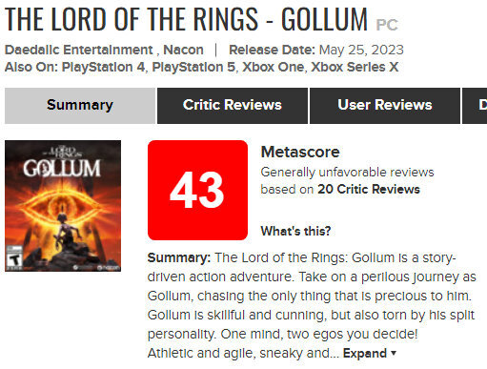Click the PC platform label beside the title
Viewport: 487px width, 369px height.
click(387, 25)
